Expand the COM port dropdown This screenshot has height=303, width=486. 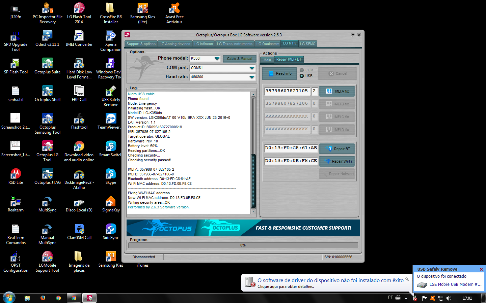pos(251,68)
